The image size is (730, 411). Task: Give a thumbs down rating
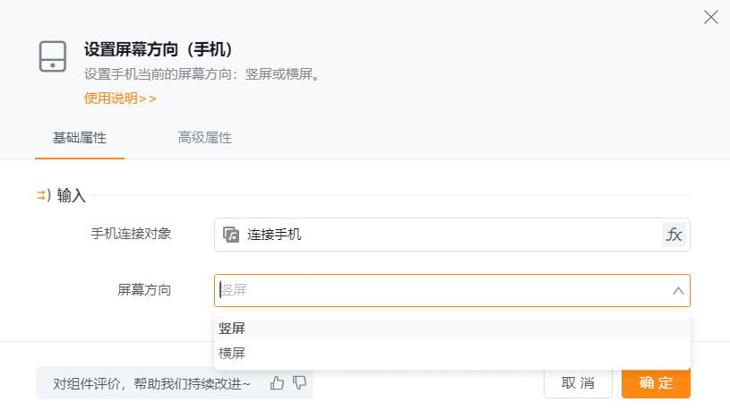[x=299, y=382]
